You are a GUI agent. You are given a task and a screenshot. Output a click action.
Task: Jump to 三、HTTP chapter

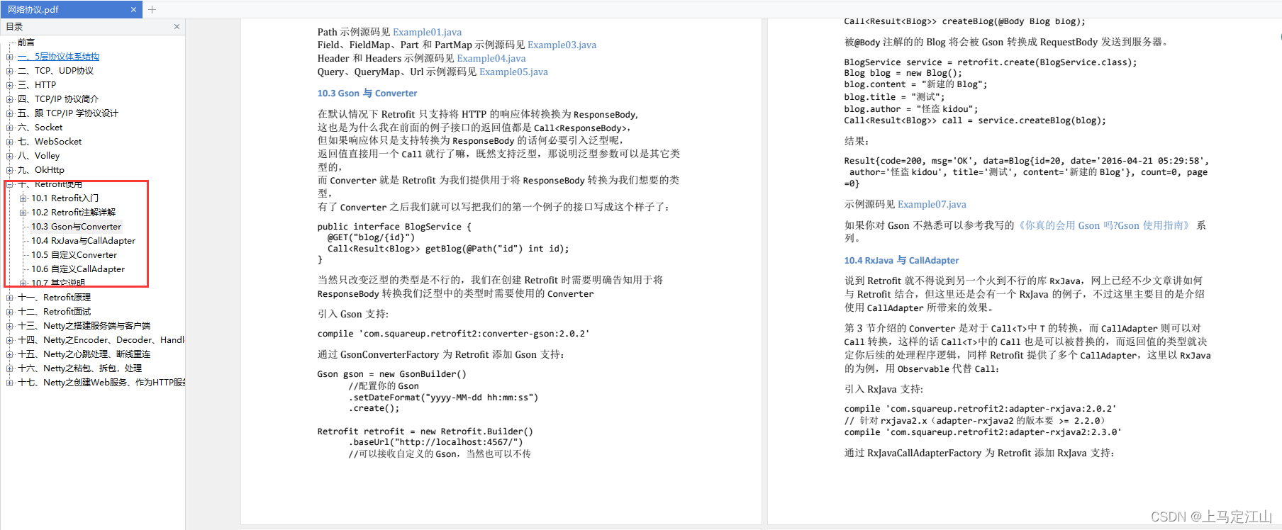pyautogui.click(x=37, y=85)
